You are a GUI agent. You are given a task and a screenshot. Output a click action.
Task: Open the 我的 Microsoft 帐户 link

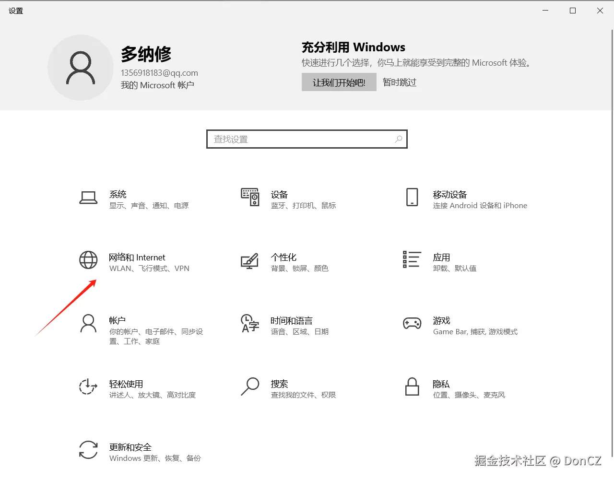tap(157, 85)
